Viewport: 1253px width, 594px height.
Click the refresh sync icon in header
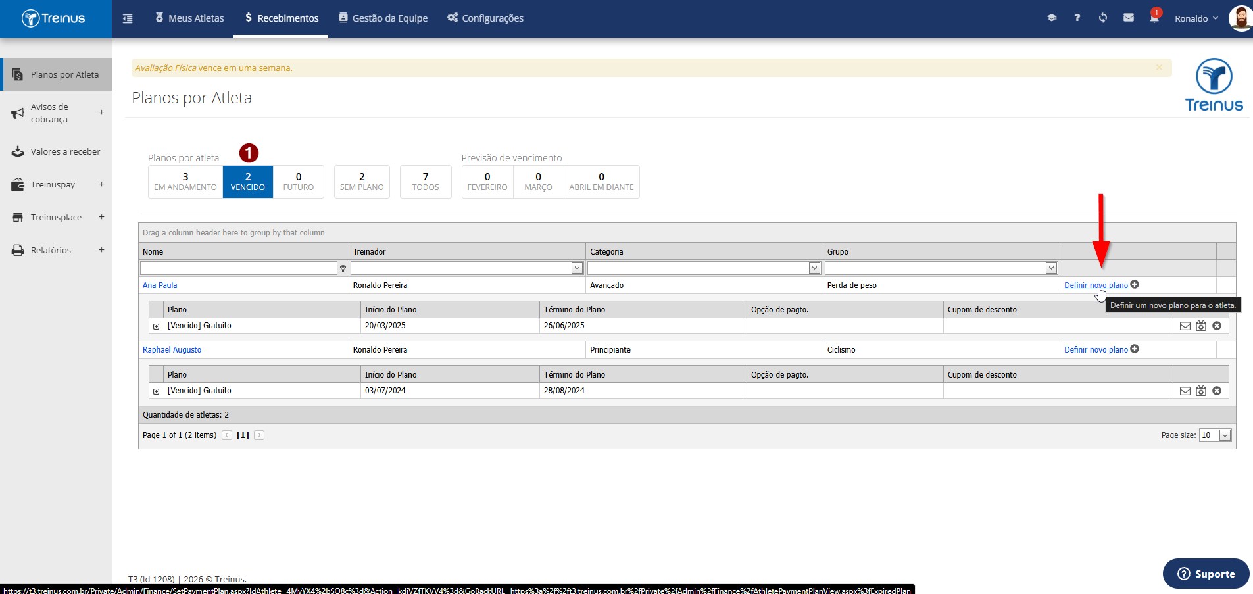tap(1103, 18)
